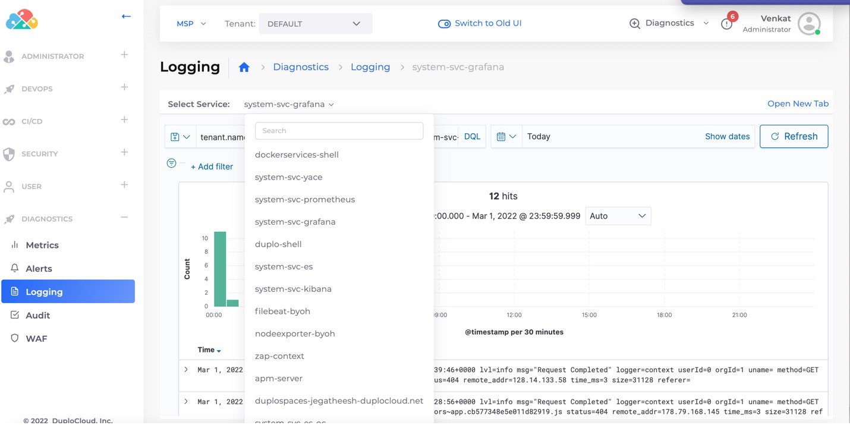Click the Add filter link
The width and height of the screenshot is (850, 425).
coord(212,166)
